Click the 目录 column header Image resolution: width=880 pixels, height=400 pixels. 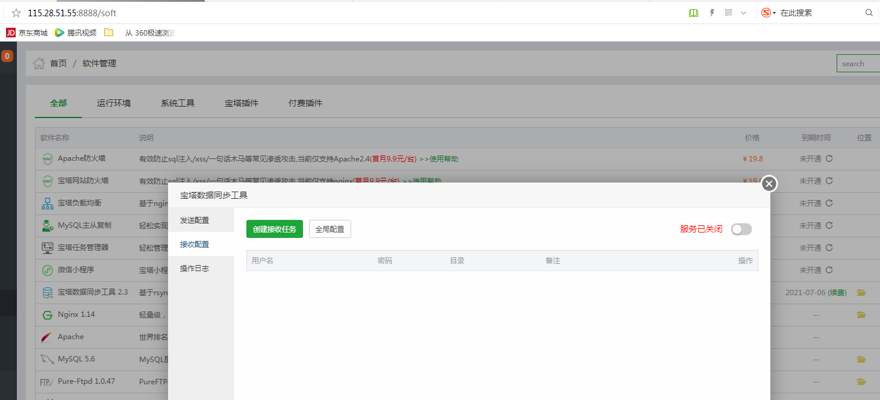[x=457, y=261]
